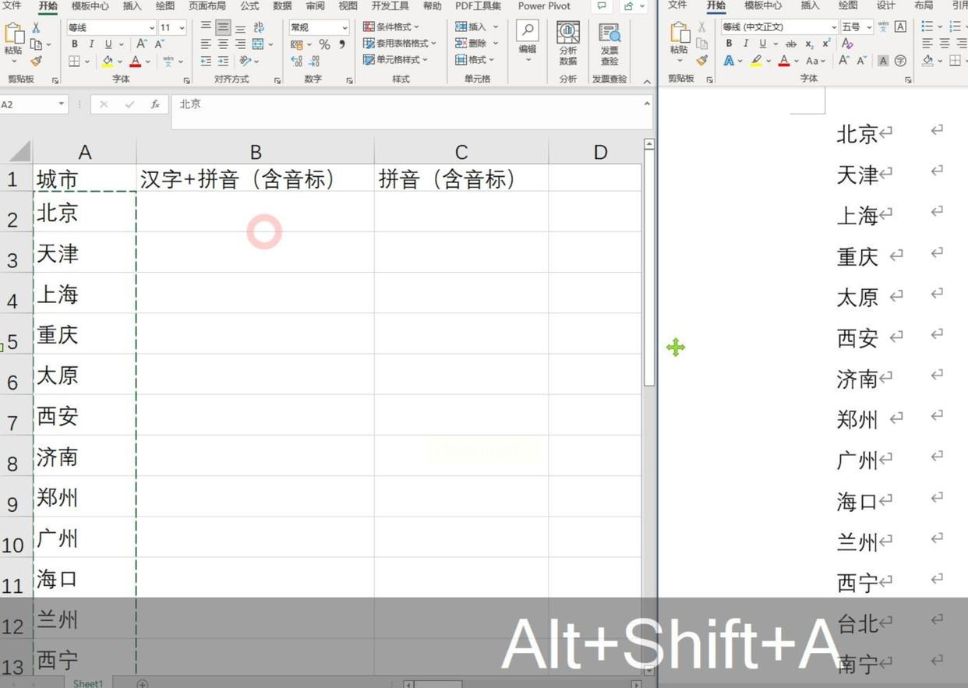
Task: Click Word bullet list icon
Action: click(x=927, y=26)
